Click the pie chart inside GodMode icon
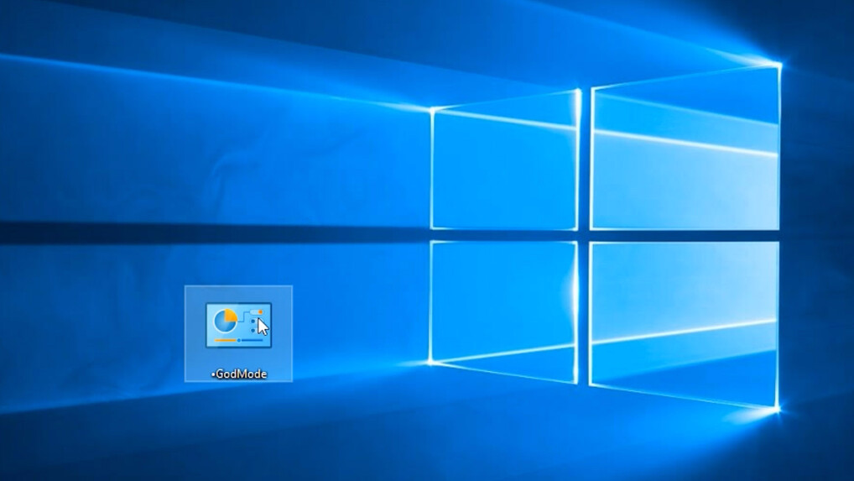This screenshot has width=854, height=481. 225,320
